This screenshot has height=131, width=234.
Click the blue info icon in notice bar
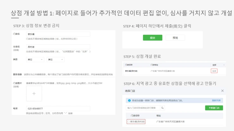point(129,100)
